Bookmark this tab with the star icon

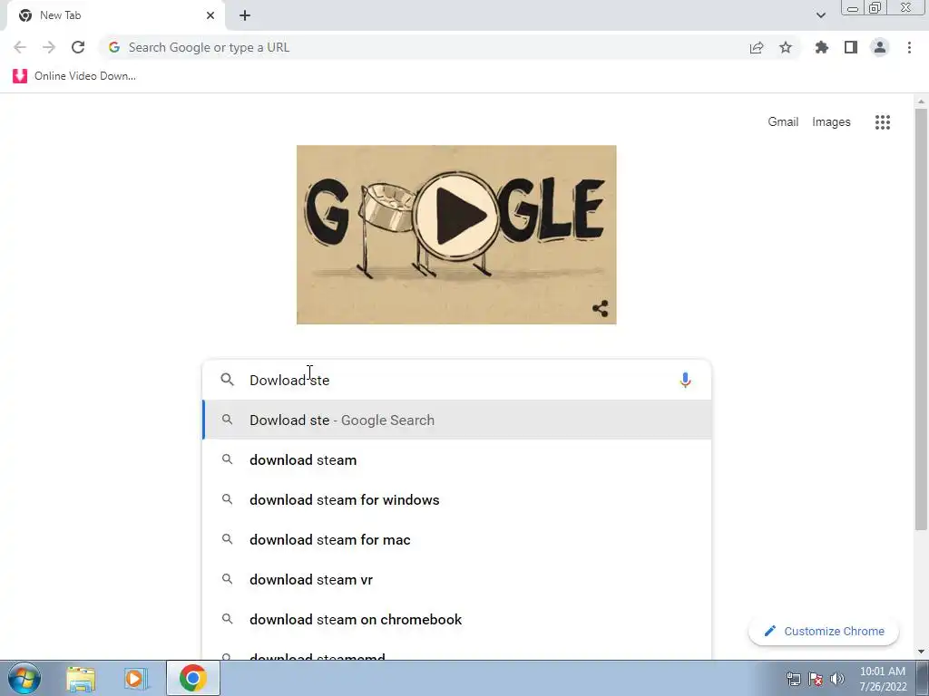786,47
